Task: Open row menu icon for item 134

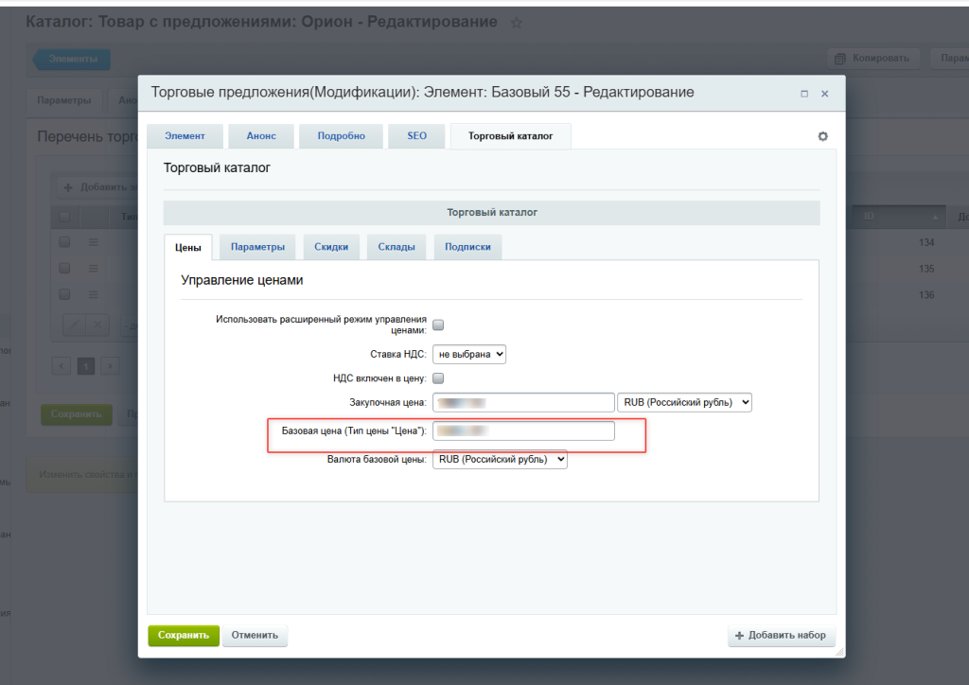Action: coord(93,243)
